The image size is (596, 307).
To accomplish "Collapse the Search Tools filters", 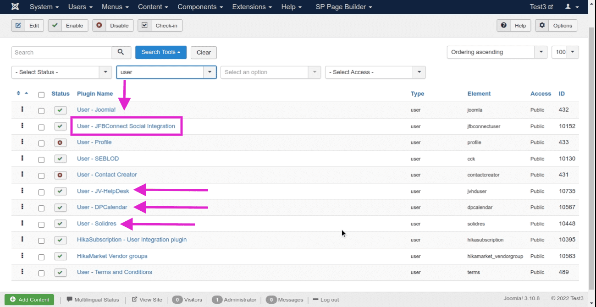I will pyautogui.click(x=161, y=52).
